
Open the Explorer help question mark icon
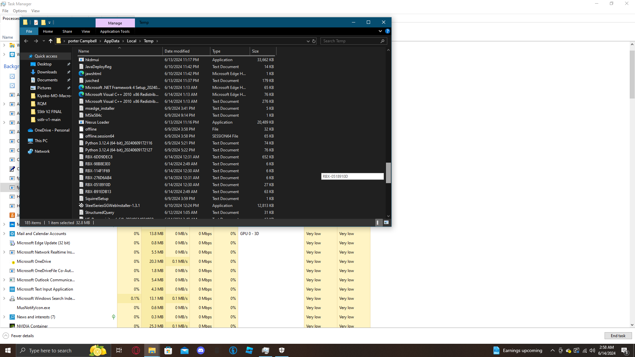pos(388,31)
